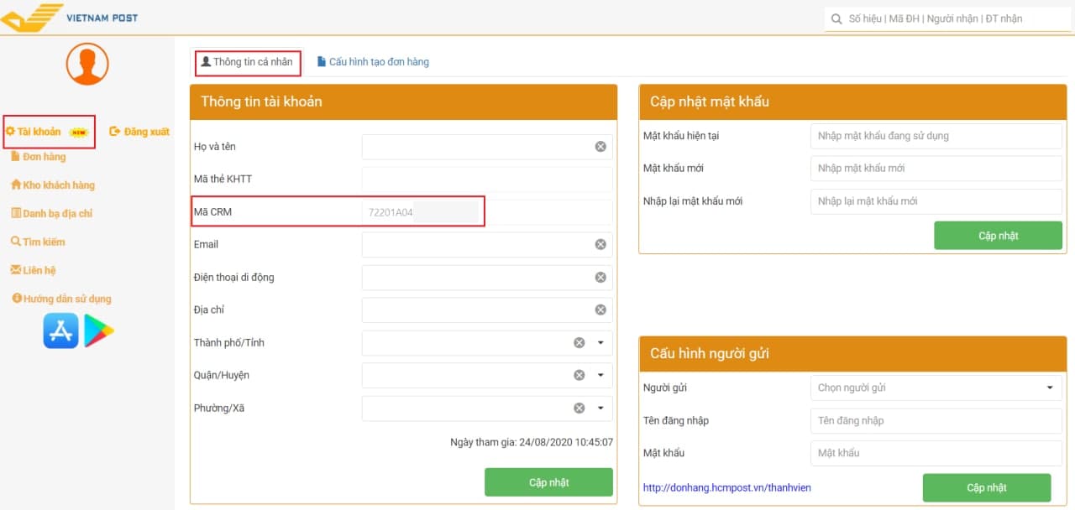1075x510 pixels.
Task: Clear the Điện thoại di động field X icon
Action: pyautogui.click(x=600, y=278)
